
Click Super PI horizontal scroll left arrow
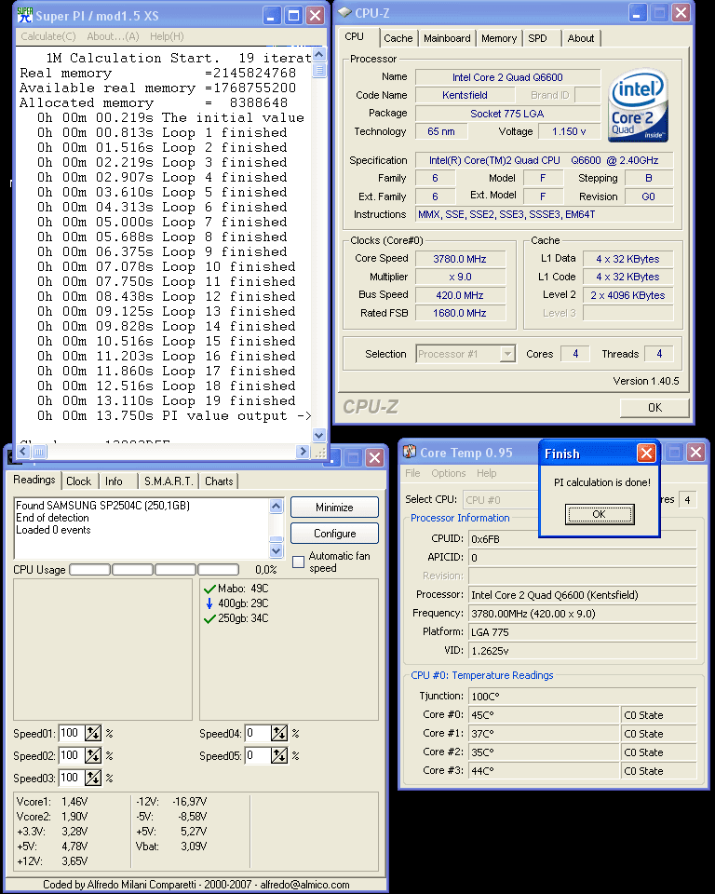(22, 452)
